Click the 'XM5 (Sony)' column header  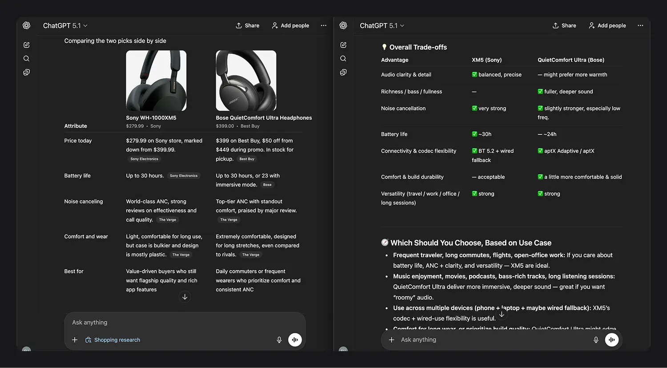point(486,60)
